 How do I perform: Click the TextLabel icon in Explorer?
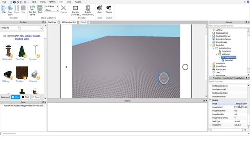(223, 60)
